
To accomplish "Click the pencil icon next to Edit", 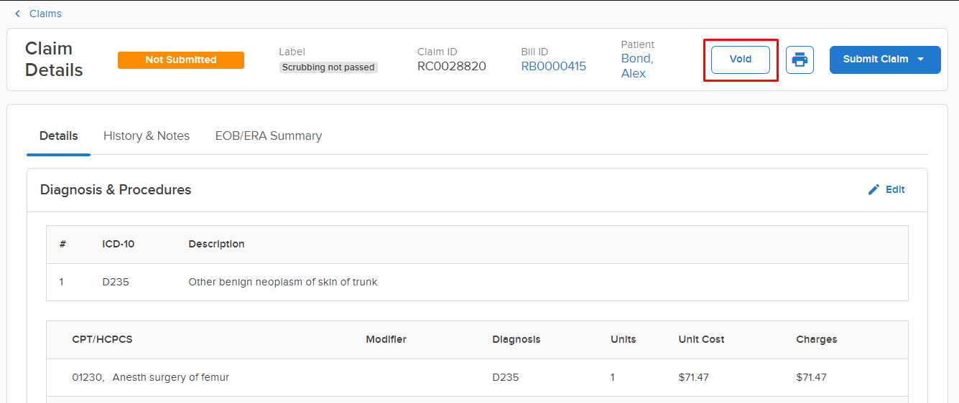I will coord(874,189).
